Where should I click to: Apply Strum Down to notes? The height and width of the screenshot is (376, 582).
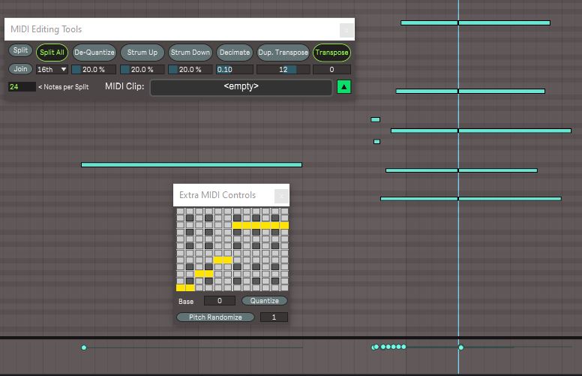point(190,53)
